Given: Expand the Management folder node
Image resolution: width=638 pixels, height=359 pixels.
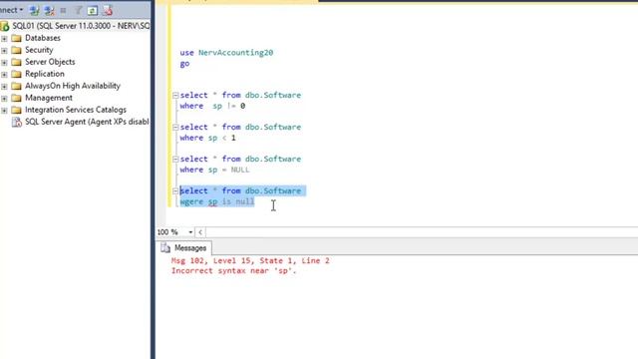Looking at the screenshot, I should pyautogui.click(x=4, y=99).
